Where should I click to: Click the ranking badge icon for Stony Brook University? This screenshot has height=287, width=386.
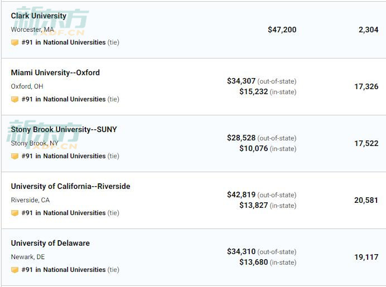click(x=15, y=156)
